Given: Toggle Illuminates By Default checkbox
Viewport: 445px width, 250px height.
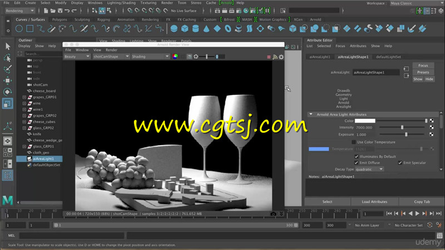Looking at the screenshot, I should [x=357, y=157].
